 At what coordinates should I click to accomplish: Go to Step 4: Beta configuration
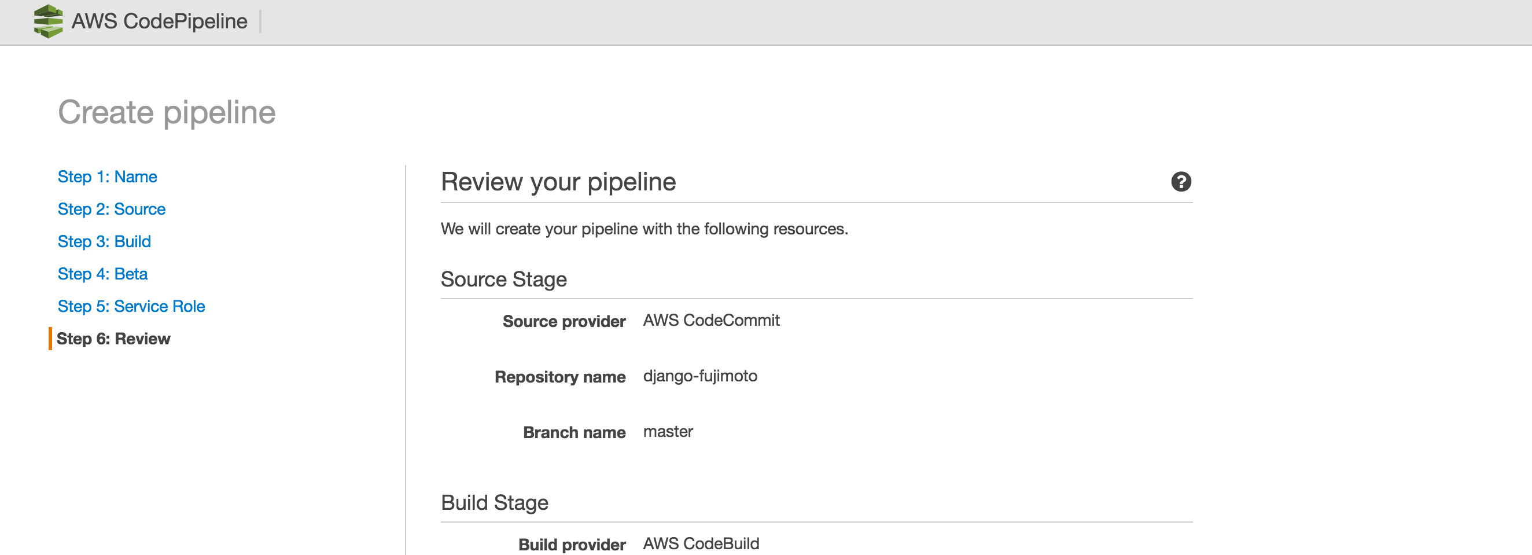[x=102, y=274]
